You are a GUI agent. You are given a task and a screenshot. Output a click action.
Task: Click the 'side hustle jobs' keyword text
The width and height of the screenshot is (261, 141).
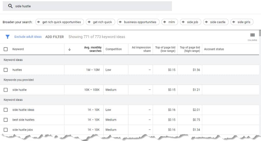point(23,130)
